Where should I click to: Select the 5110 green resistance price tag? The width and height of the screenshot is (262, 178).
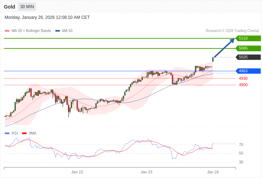coord(248,38)
